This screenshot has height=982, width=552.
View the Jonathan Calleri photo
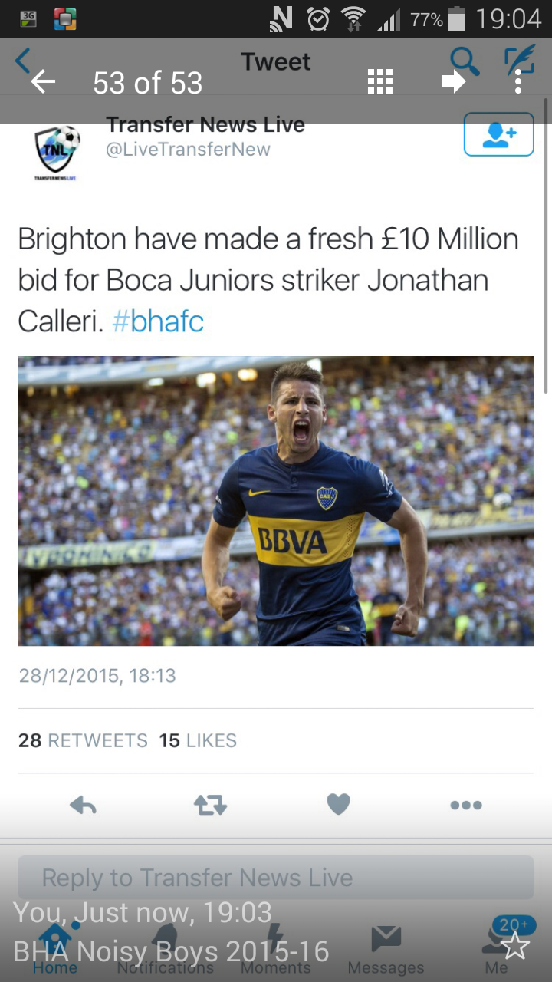(x=276, y=501)
